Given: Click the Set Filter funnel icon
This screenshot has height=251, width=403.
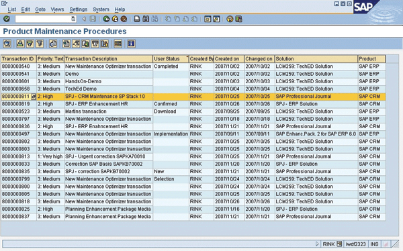Looking at the screenshot, I should tap(40, 44).
